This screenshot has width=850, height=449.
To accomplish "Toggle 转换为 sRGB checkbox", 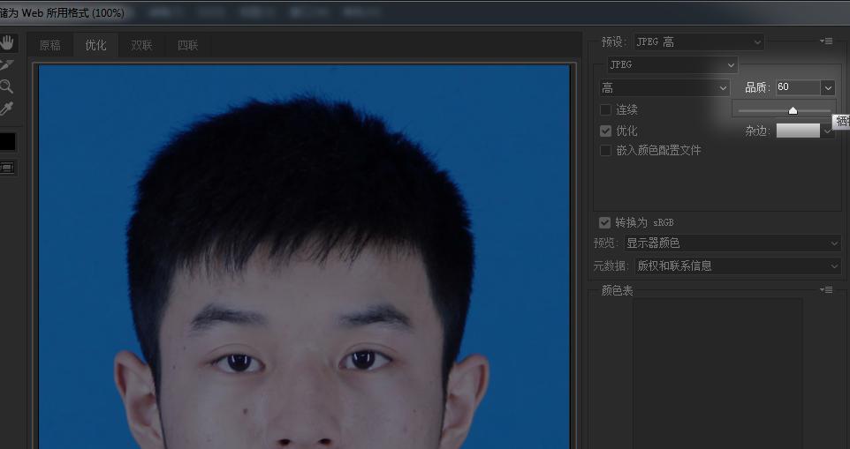I will [x=605, y=222].
